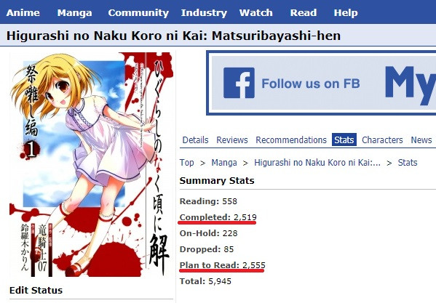Open the Manga menu in navigation bar
Image resolution: width=436 pixels, height=303 pixels.
(74, 12)
